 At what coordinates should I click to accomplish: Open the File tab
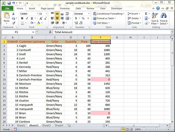[7, 8]
